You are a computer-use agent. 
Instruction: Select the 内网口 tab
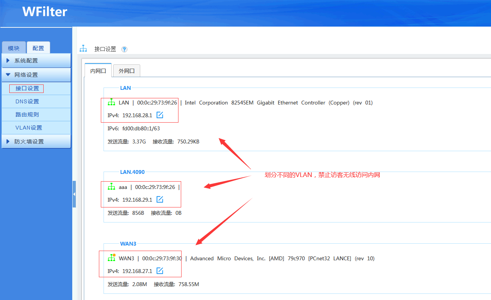pos(98,71)
